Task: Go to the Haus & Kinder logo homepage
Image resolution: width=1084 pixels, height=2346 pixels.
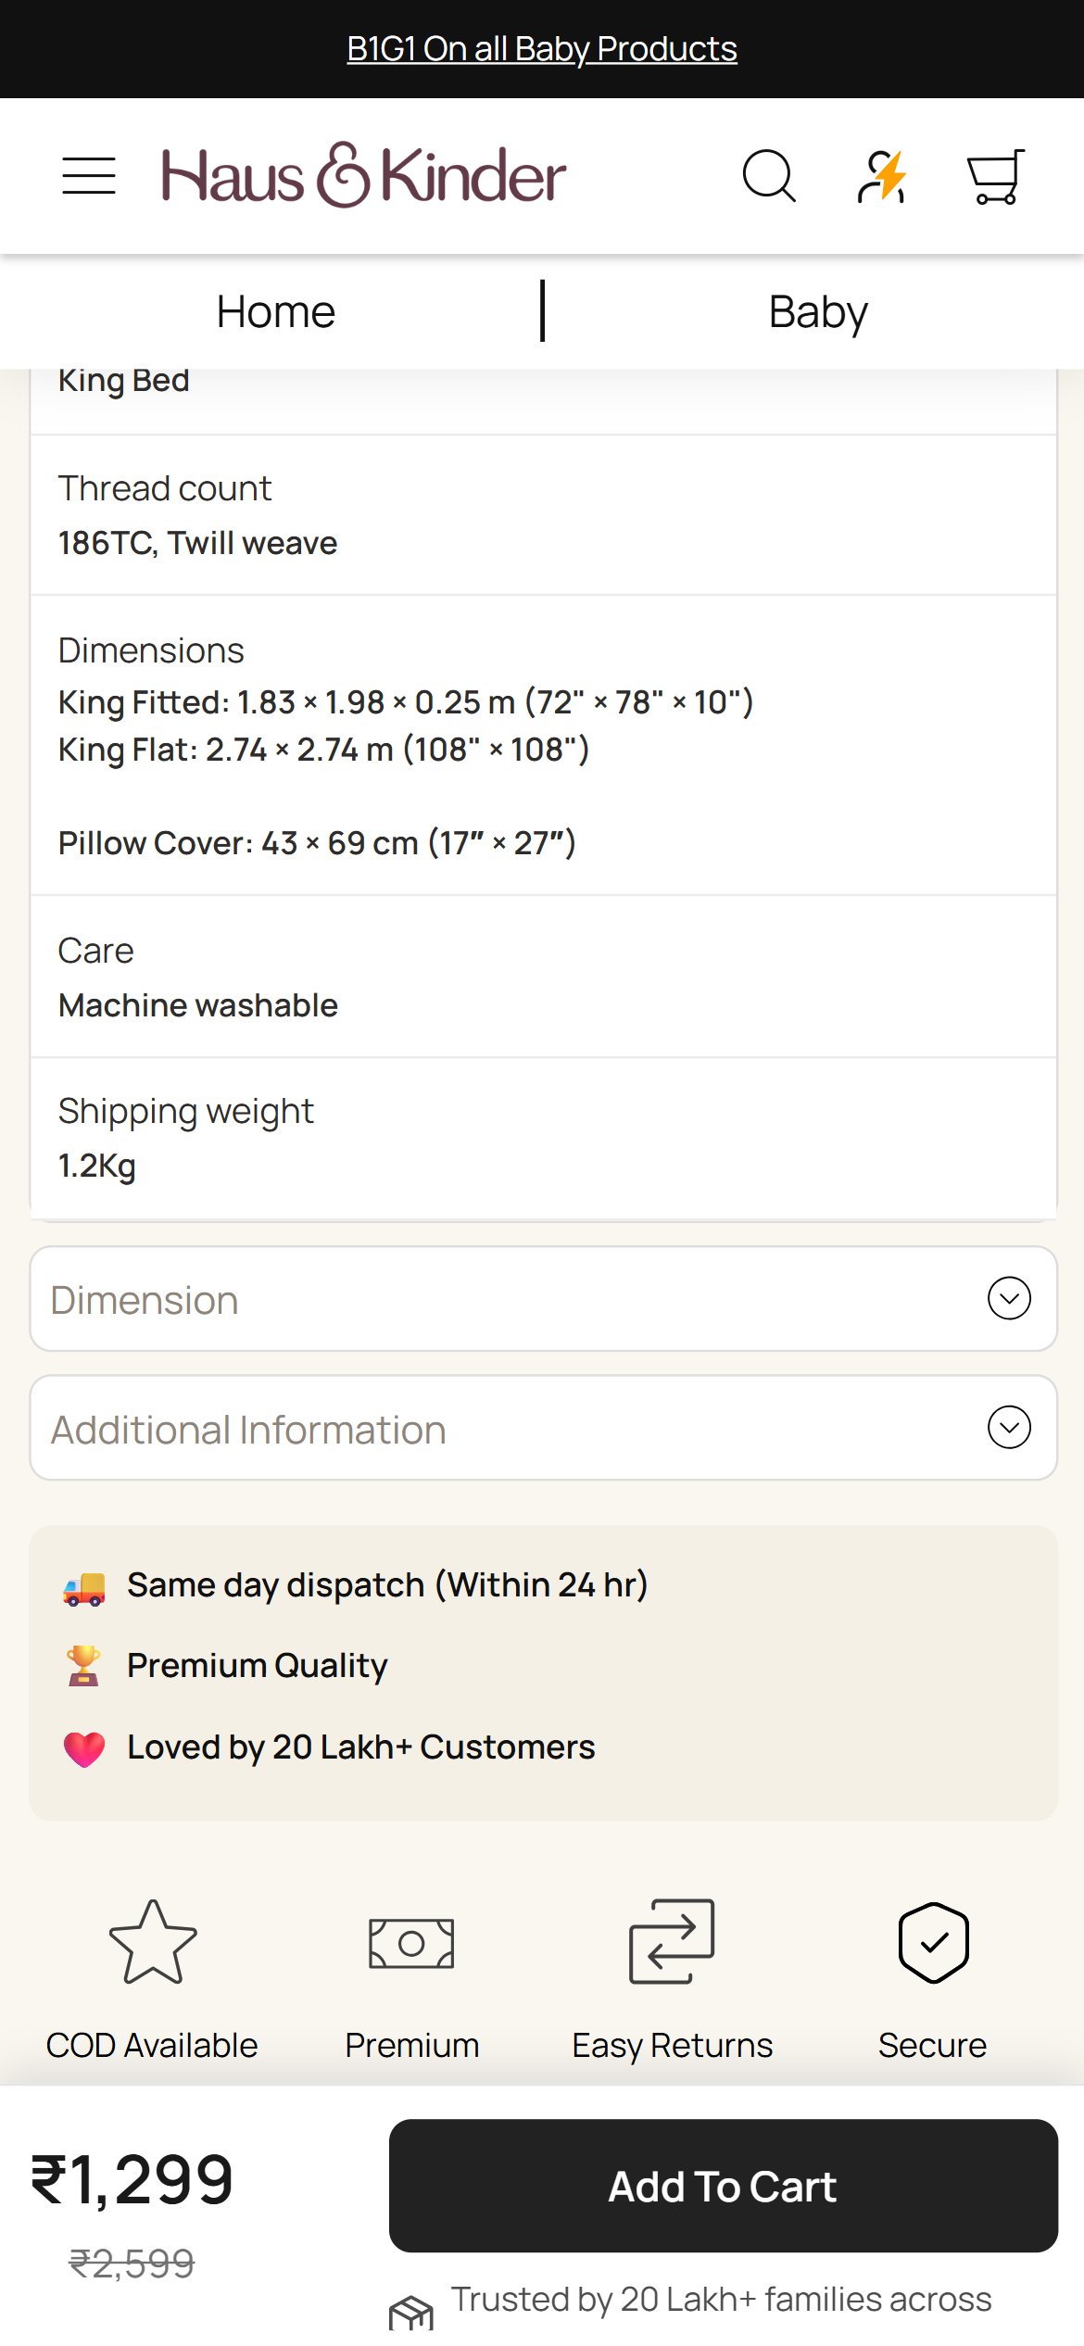Action: 363,176
